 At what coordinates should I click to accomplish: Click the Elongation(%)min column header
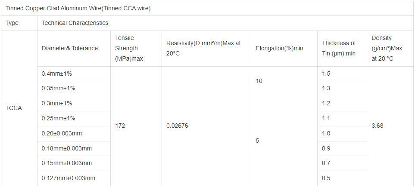[x=279, y=48]
